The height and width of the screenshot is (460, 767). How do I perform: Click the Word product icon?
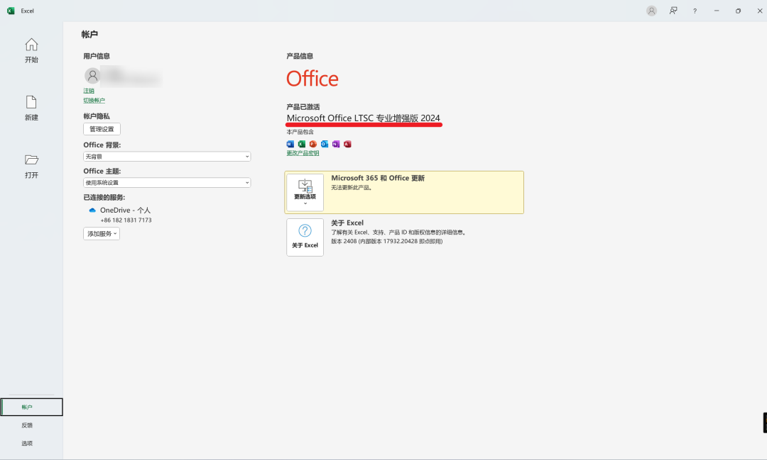click(290, 144)
